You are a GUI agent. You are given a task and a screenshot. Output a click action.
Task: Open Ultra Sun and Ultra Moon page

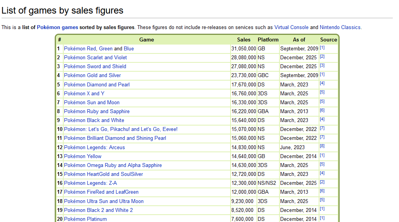tap(104, 201)
